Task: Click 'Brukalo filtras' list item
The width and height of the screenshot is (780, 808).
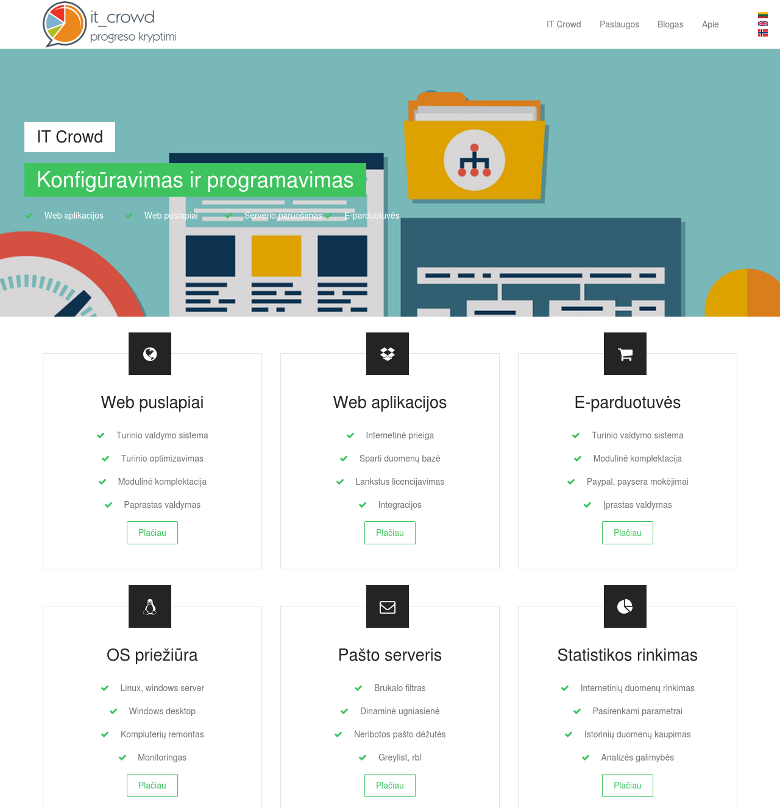Action: [400, 688]
